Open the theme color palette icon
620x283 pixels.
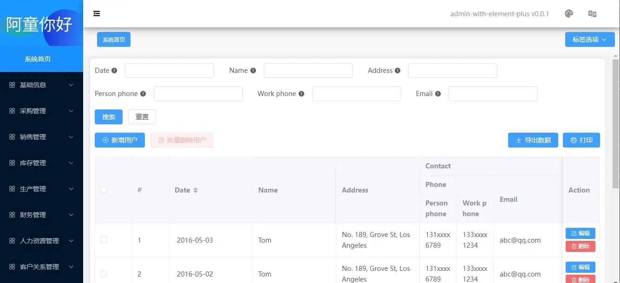pos(569,13)
